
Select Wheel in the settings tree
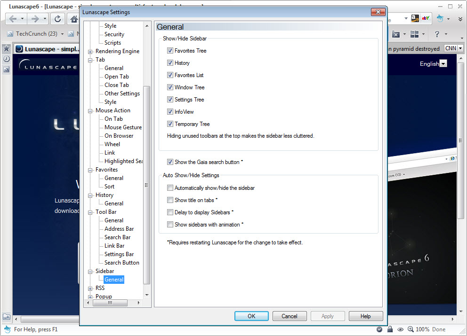coord(113,144)
